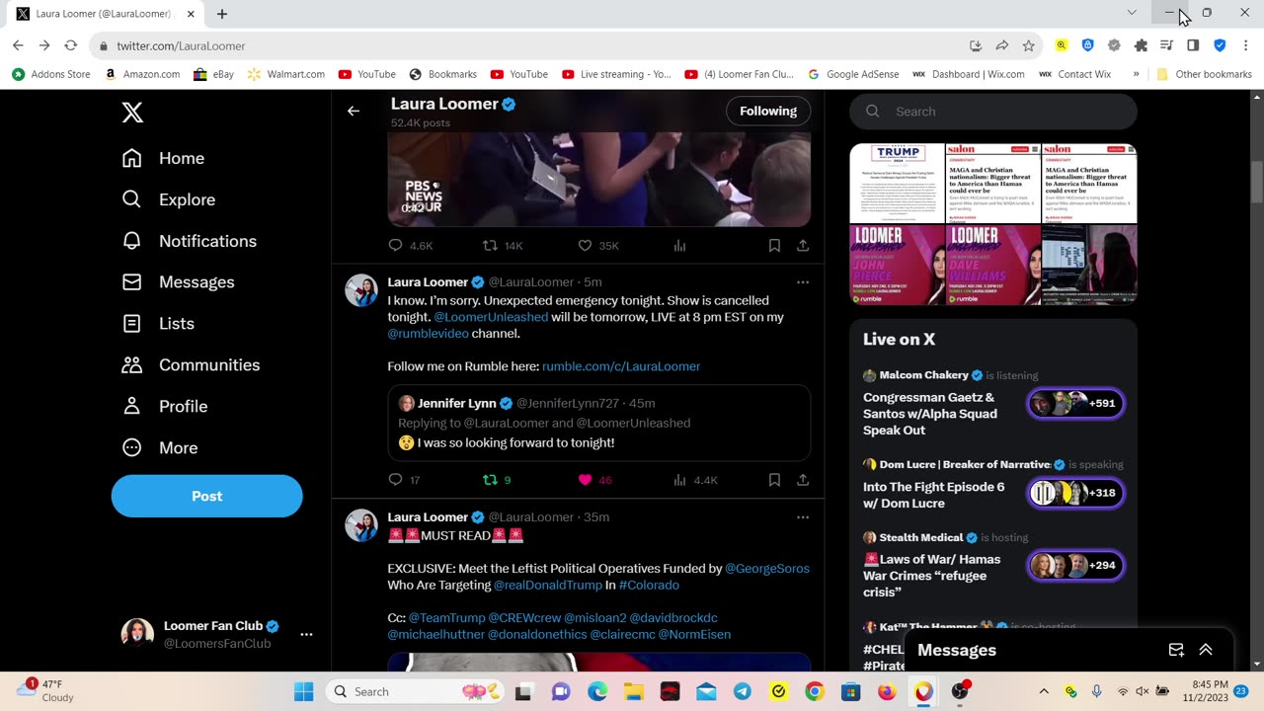1264x711 pixels.
Task: Bookmark the PBS NewsHour video post
Action: (774, 245)
